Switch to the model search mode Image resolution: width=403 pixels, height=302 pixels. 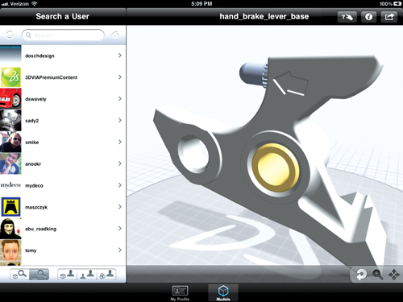19,275
